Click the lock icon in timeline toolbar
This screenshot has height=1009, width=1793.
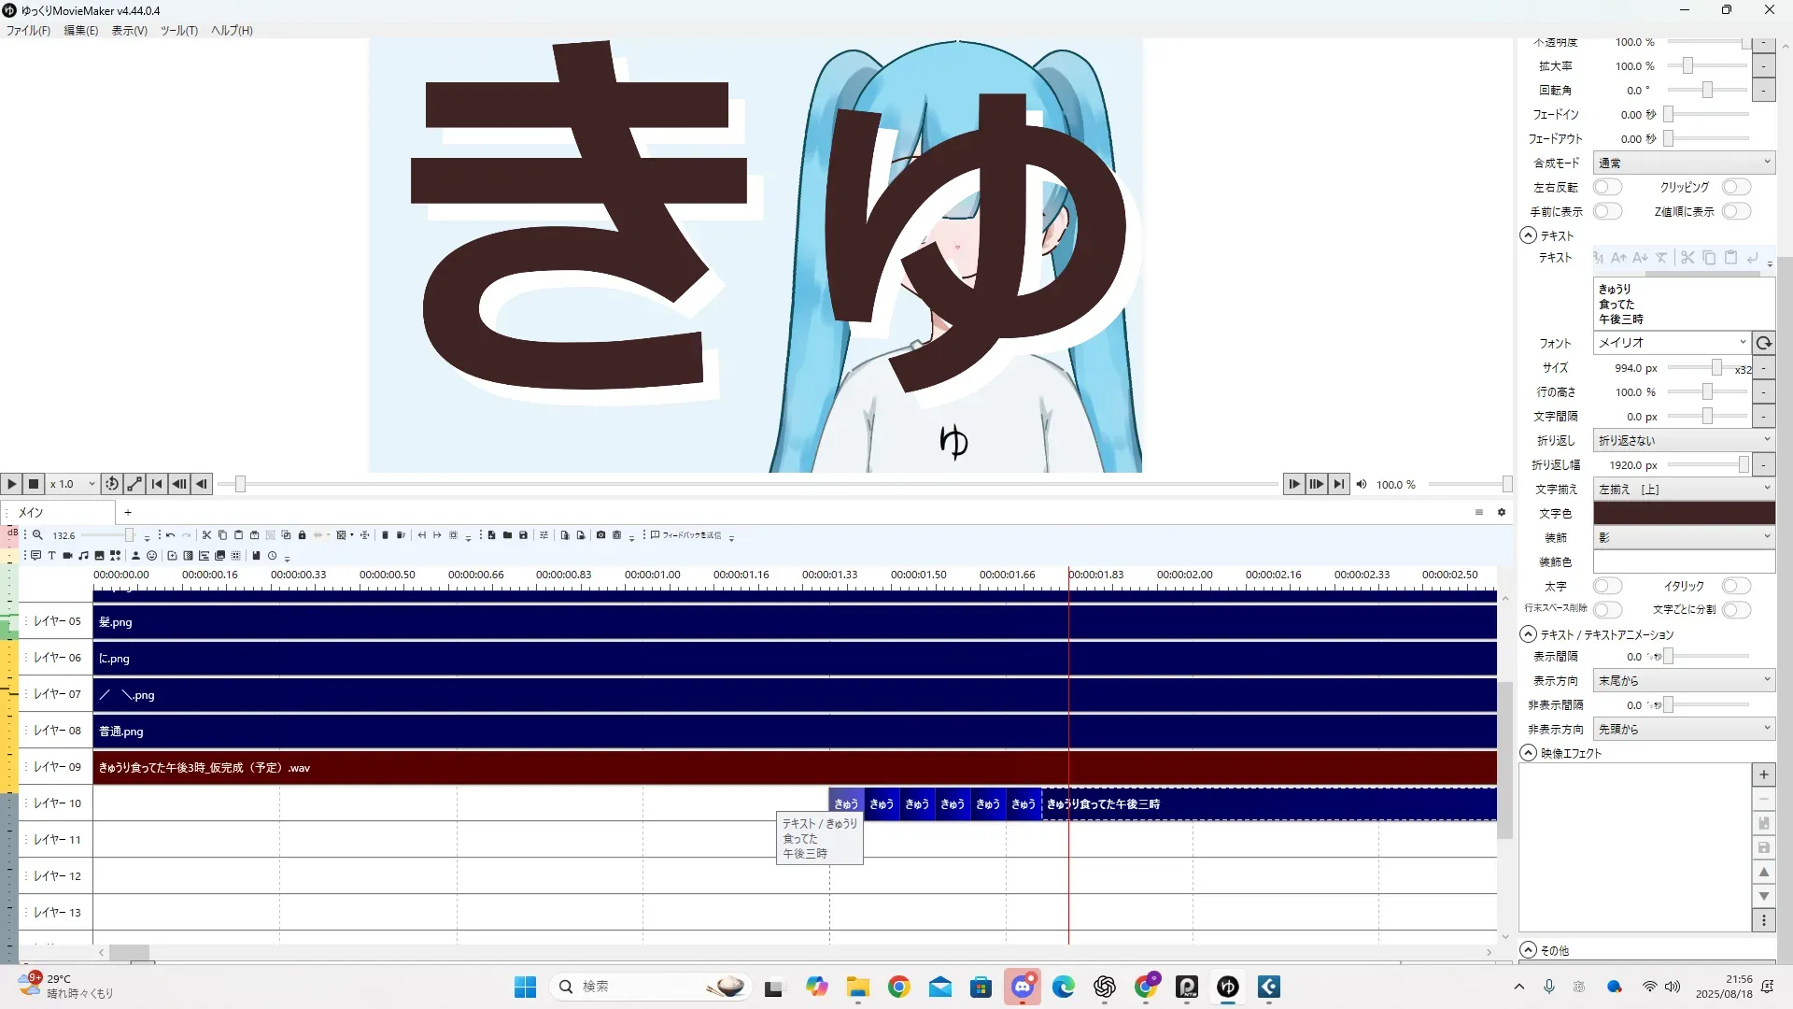(302, 535)
